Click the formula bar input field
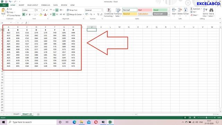The height and width of the screenshot is (125, 222). (x=124, y=23)
